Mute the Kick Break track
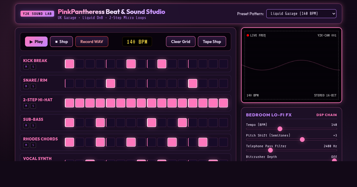Screen dimensions: 357x187 (x=26, y=67)
